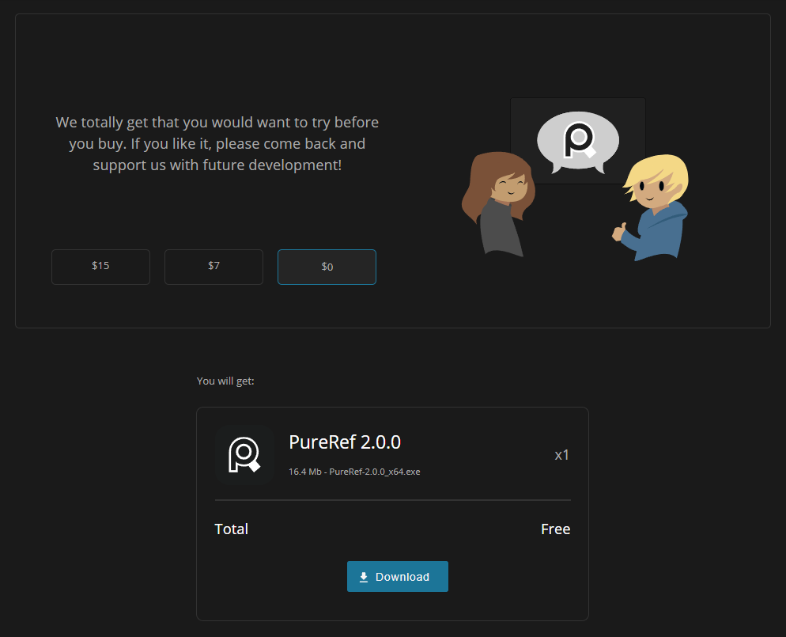Viewport: 786px width, 637px height.
Task: Click the download arrow icon
Action: click(x=364, y=578)
